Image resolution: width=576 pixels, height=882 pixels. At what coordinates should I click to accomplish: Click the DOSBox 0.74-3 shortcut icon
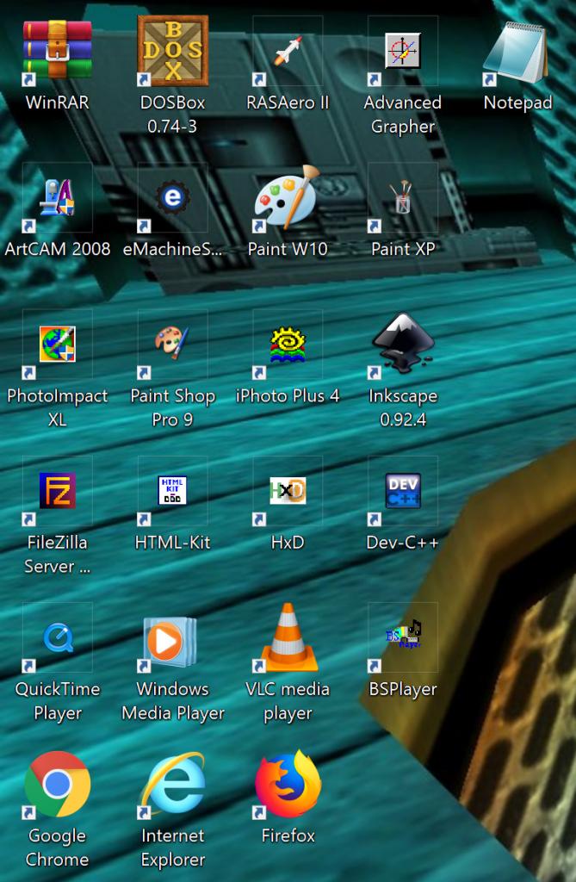coord(173,51)
